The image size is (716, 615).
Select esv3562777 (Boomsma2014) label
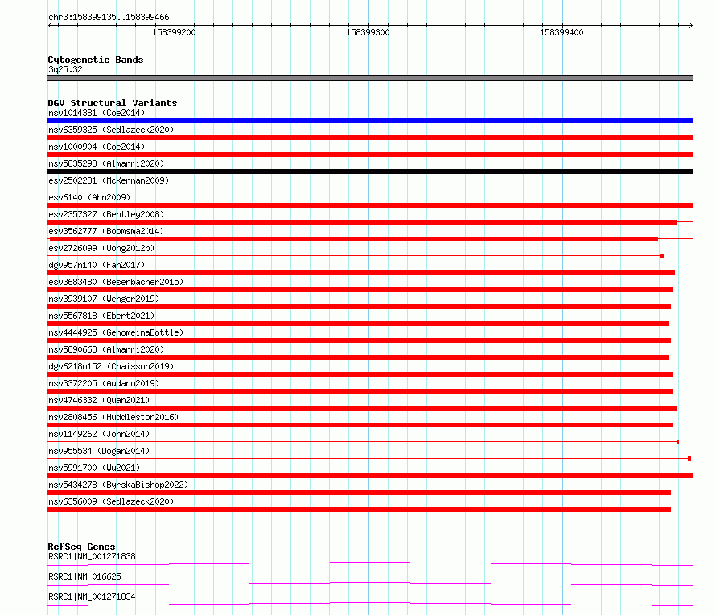coord(106,231)
